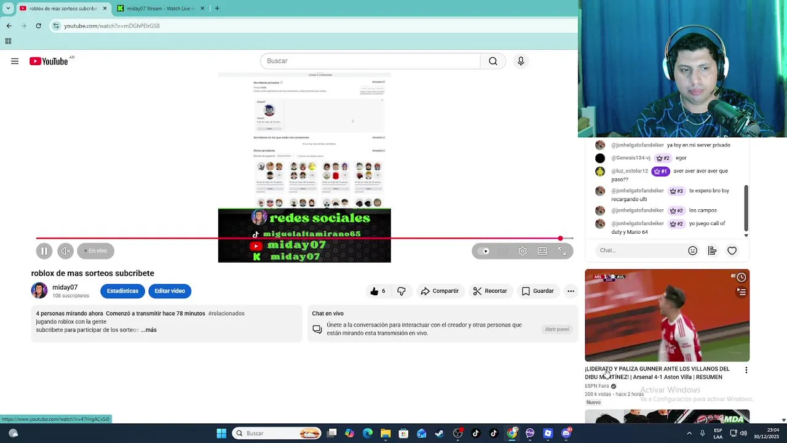Switch to miday07 Stream Kick tab
This screenshot has height=443, width=787.
coord(160,9)
